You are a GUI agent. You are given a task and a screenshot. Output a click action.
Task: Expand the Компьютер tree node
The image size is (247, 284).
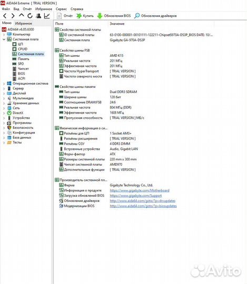4,34
